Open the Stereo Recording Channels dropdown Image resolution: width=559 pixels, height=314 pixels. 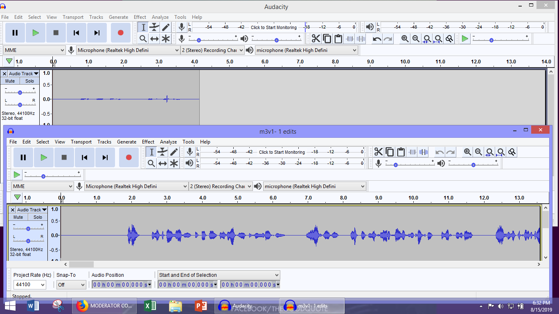click(x=212, y=50)
